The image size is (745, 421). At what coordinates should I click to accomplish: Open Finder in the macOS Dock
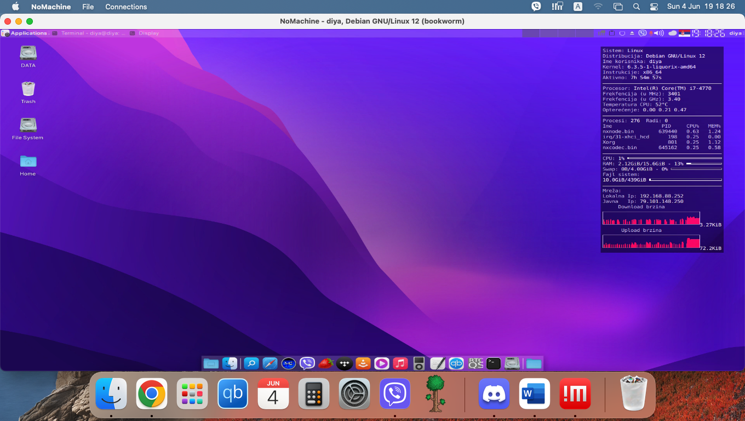(111, 394)
